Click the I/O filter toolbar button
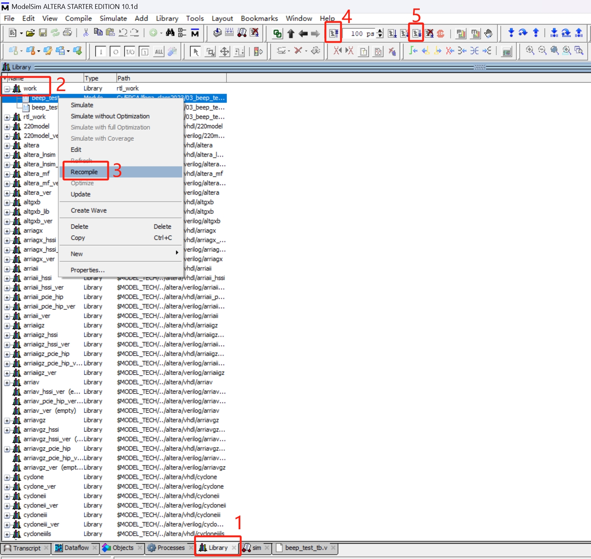The height and width of the screenshot is (559, 591). (130, 52)
